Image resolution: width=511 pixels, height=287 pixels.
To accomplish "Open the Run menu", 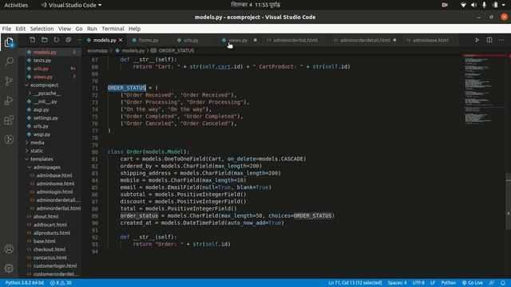I will coord(92,29).
